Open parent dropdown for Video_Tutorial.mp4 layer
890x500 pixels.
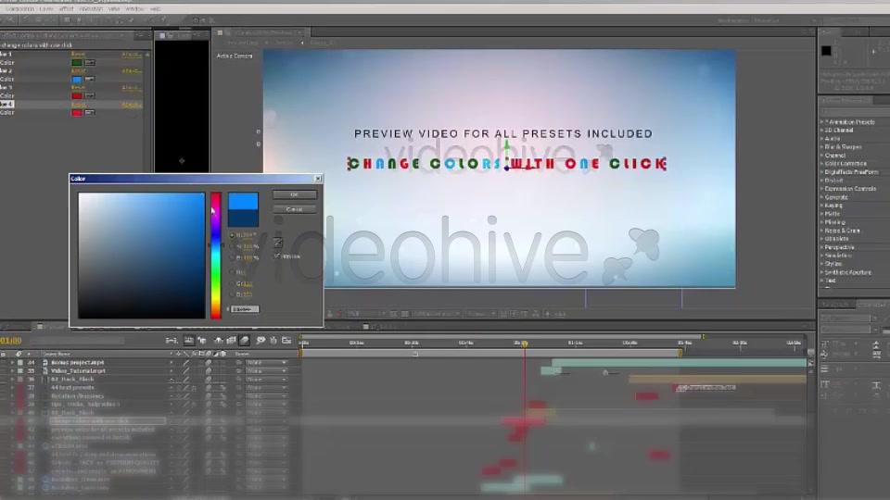point(266,370)
